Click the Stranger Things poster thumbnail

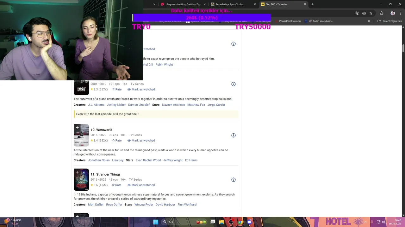point(81,180)
